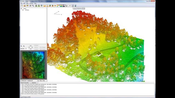
Task: Click the Export to Text File button
Action: pos(25,83)
